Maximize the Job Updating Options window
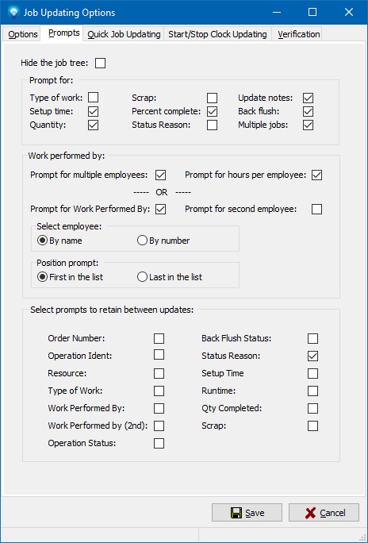This screenshot has height=543, width=368. point(312,13)
